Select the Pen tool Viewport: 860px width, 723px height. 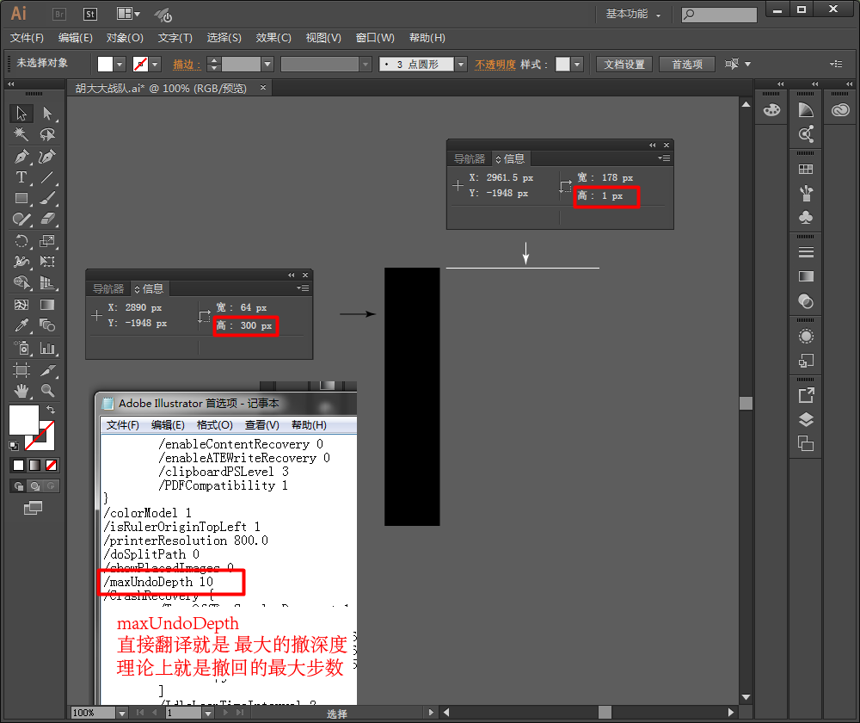[21, 157]
